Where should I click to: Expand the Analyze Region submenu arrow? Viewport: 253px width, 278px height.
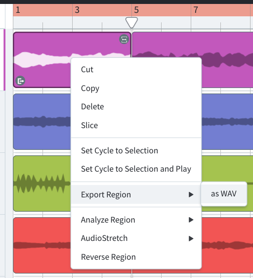point(191,220)
